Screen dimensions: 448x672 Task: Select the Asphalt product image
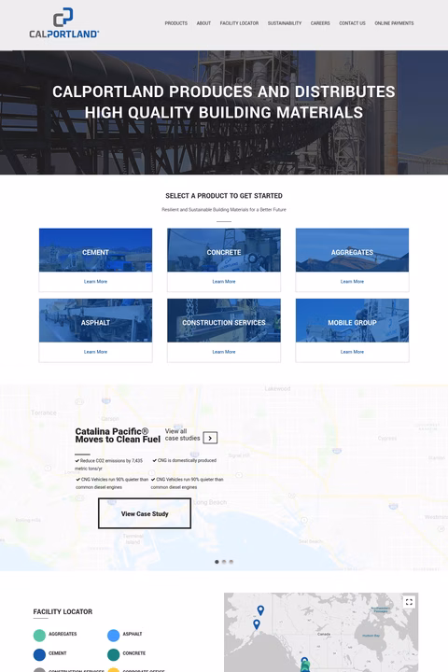(95, 320)
